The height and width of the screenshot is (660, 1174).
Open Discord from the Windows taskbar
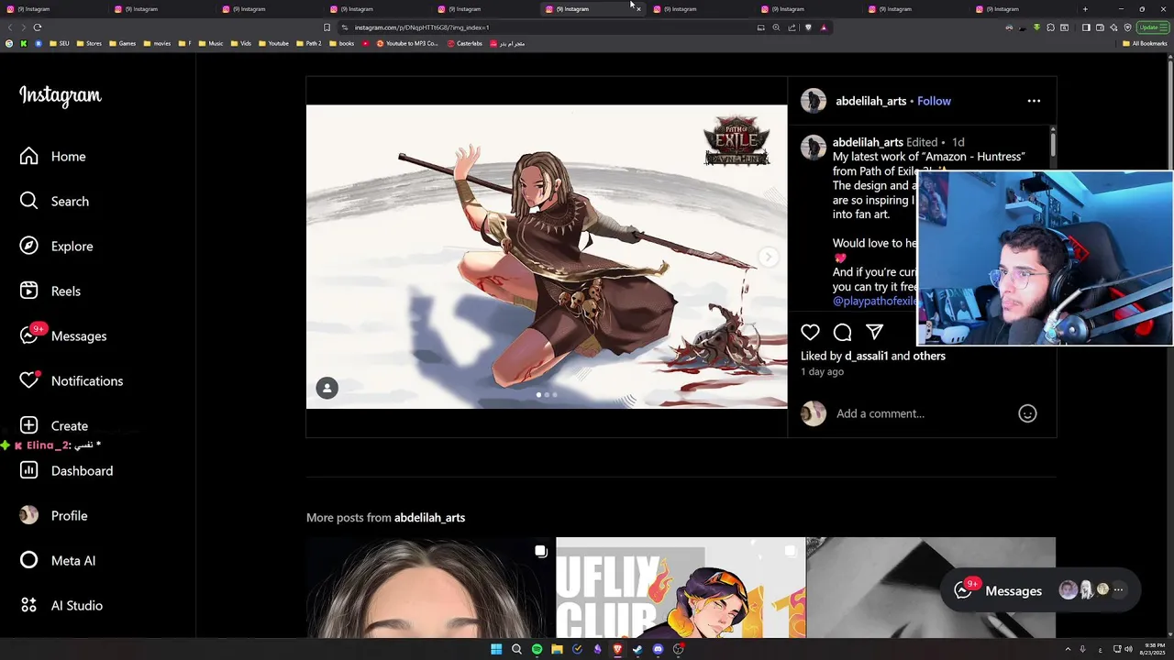(658, 650)
